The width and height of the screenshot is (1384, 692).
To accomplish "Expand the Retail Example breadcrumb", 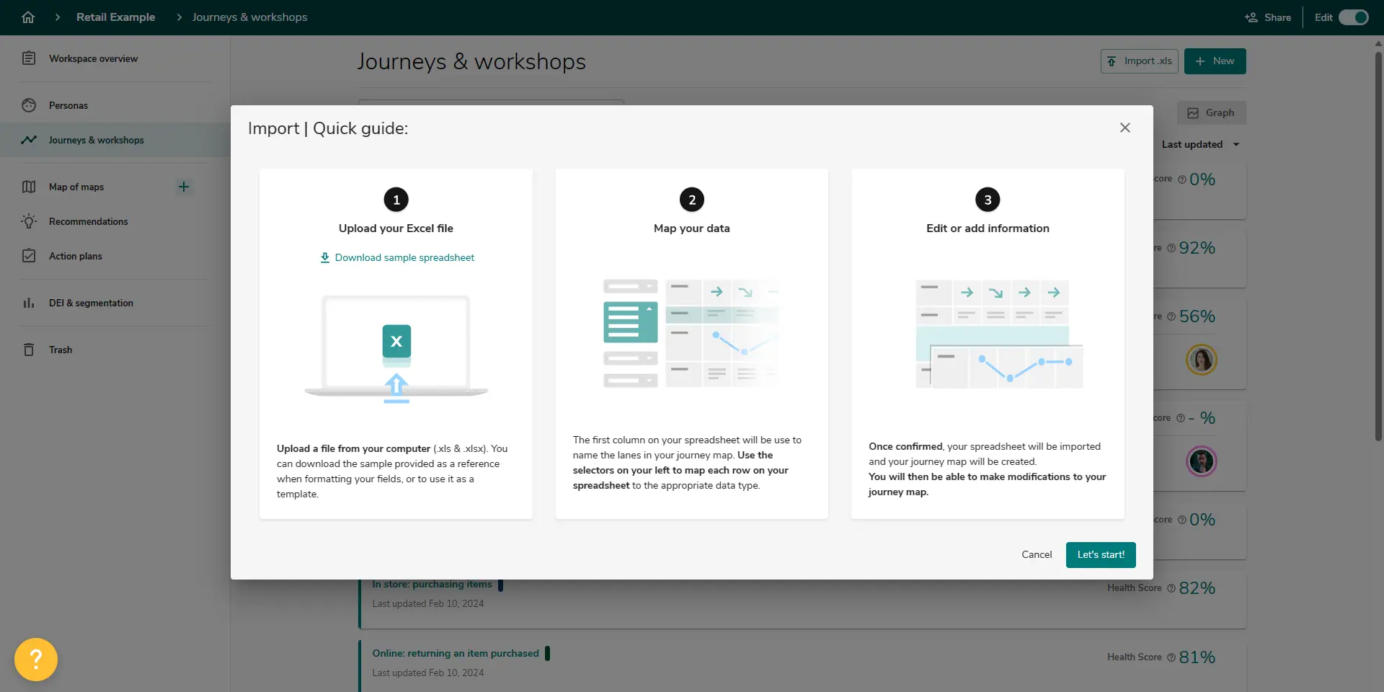I will pyautogui.click(x=115, y=17).
